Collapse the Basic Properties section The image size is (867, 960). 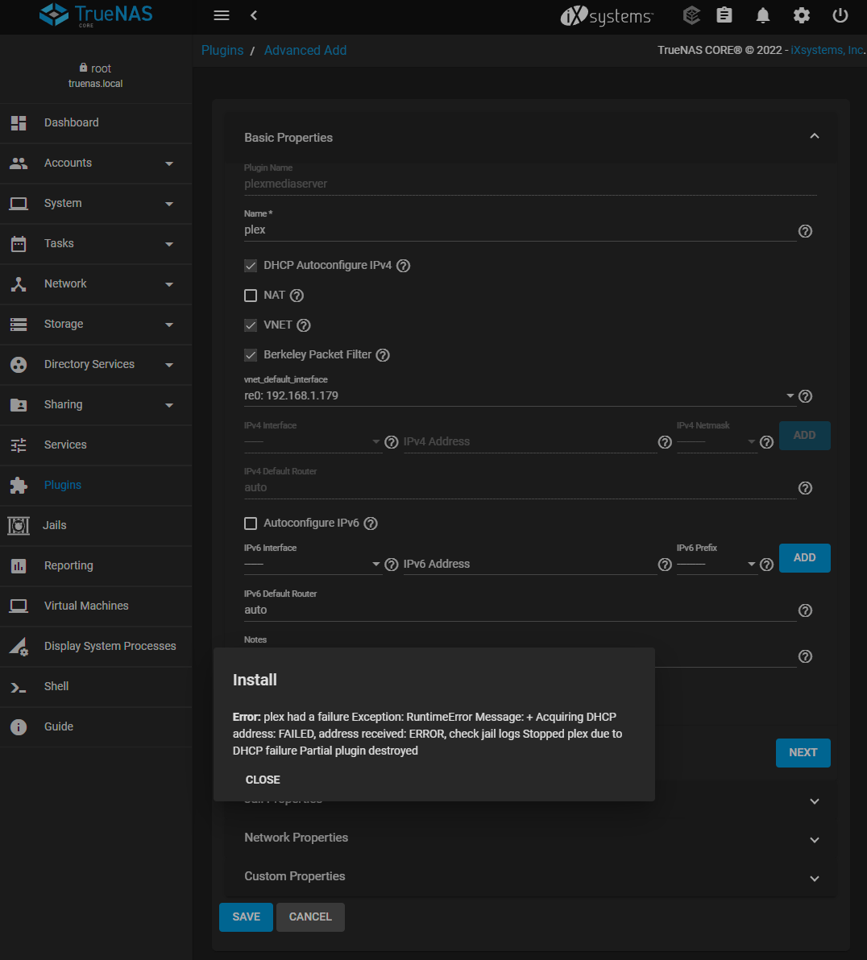point(815,137)
